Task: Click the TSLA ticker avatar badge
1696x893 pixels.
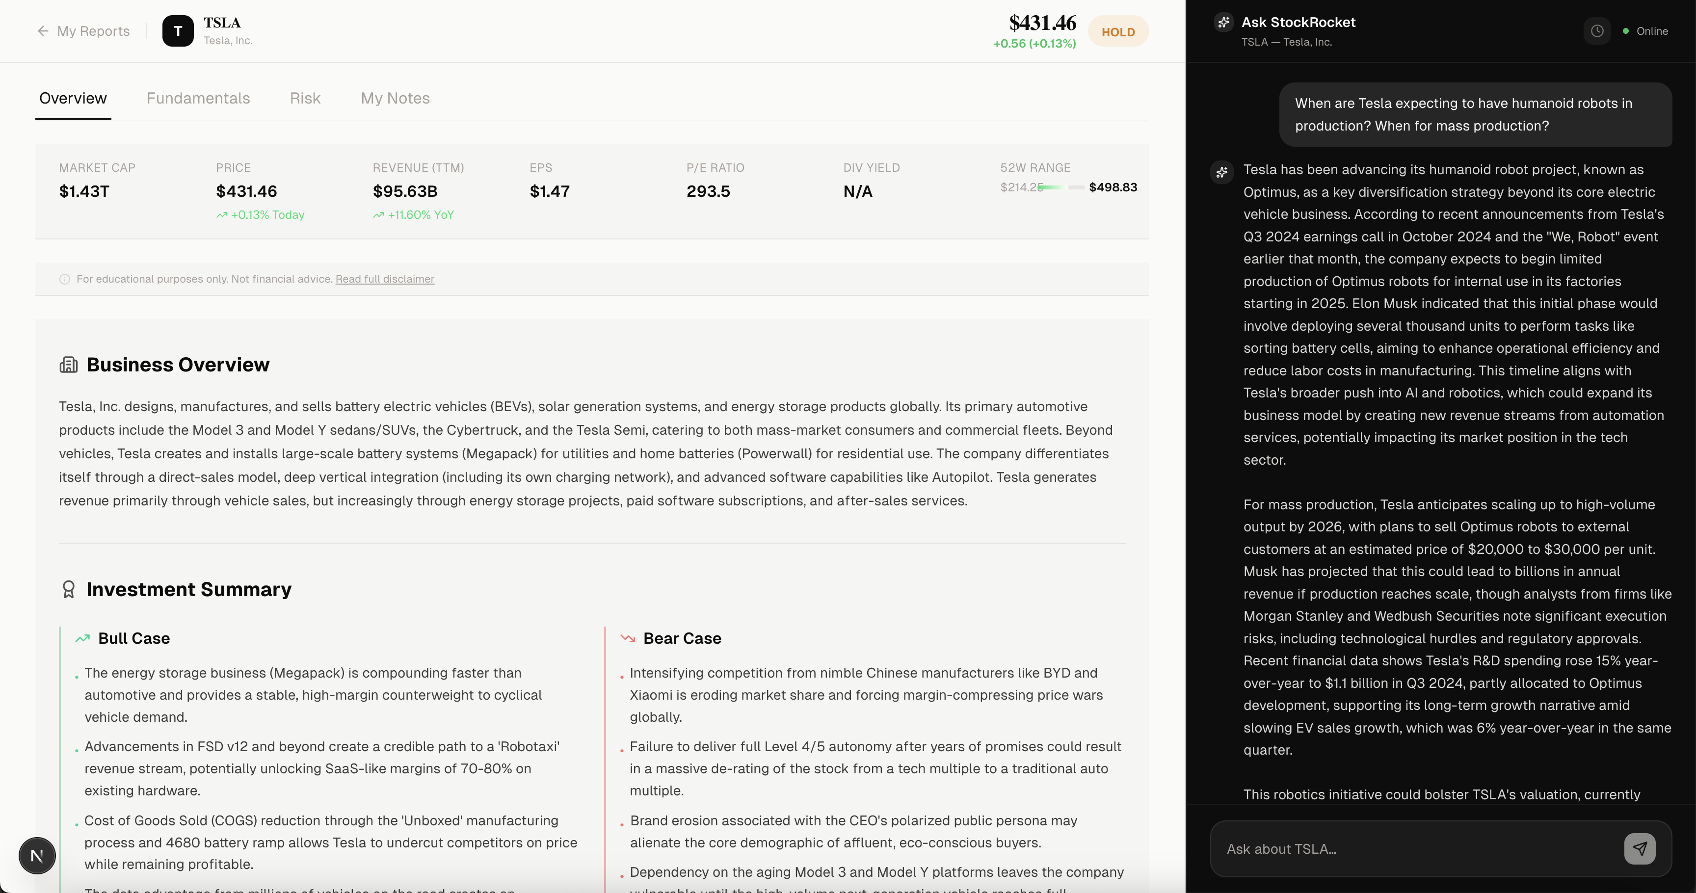Action: tap(177, 30)
